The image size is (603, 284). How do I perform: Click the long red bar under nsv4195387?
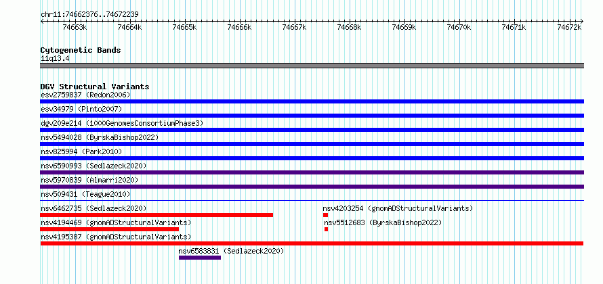[x=312, y=243]
